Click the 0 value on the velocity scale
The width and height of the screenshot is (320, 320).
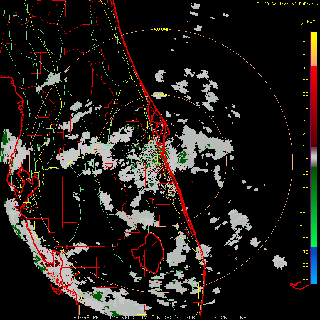[x=307, y=160]
